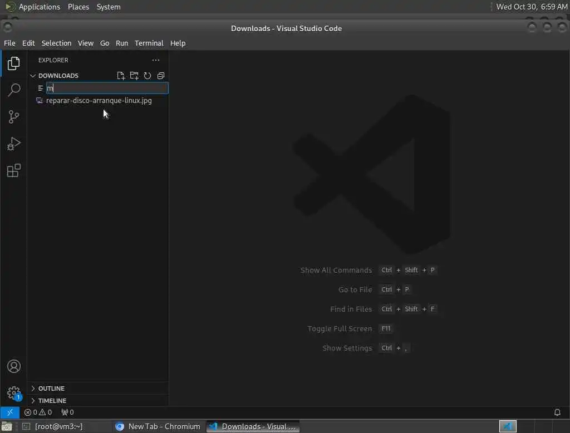Viewport: 570px width, 433px height.
Task: Click the show desktop icon in taskbar
Action: click(7, 426)
